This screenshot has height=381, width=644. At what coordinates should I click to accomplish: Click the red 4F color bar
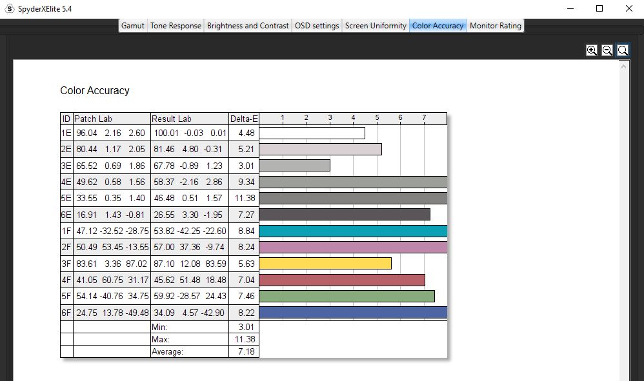click(x=342, y=280)
